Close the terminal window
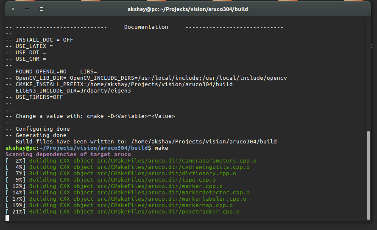The width and height of the screenshot is (377, 230). click(x=13, y=9)
